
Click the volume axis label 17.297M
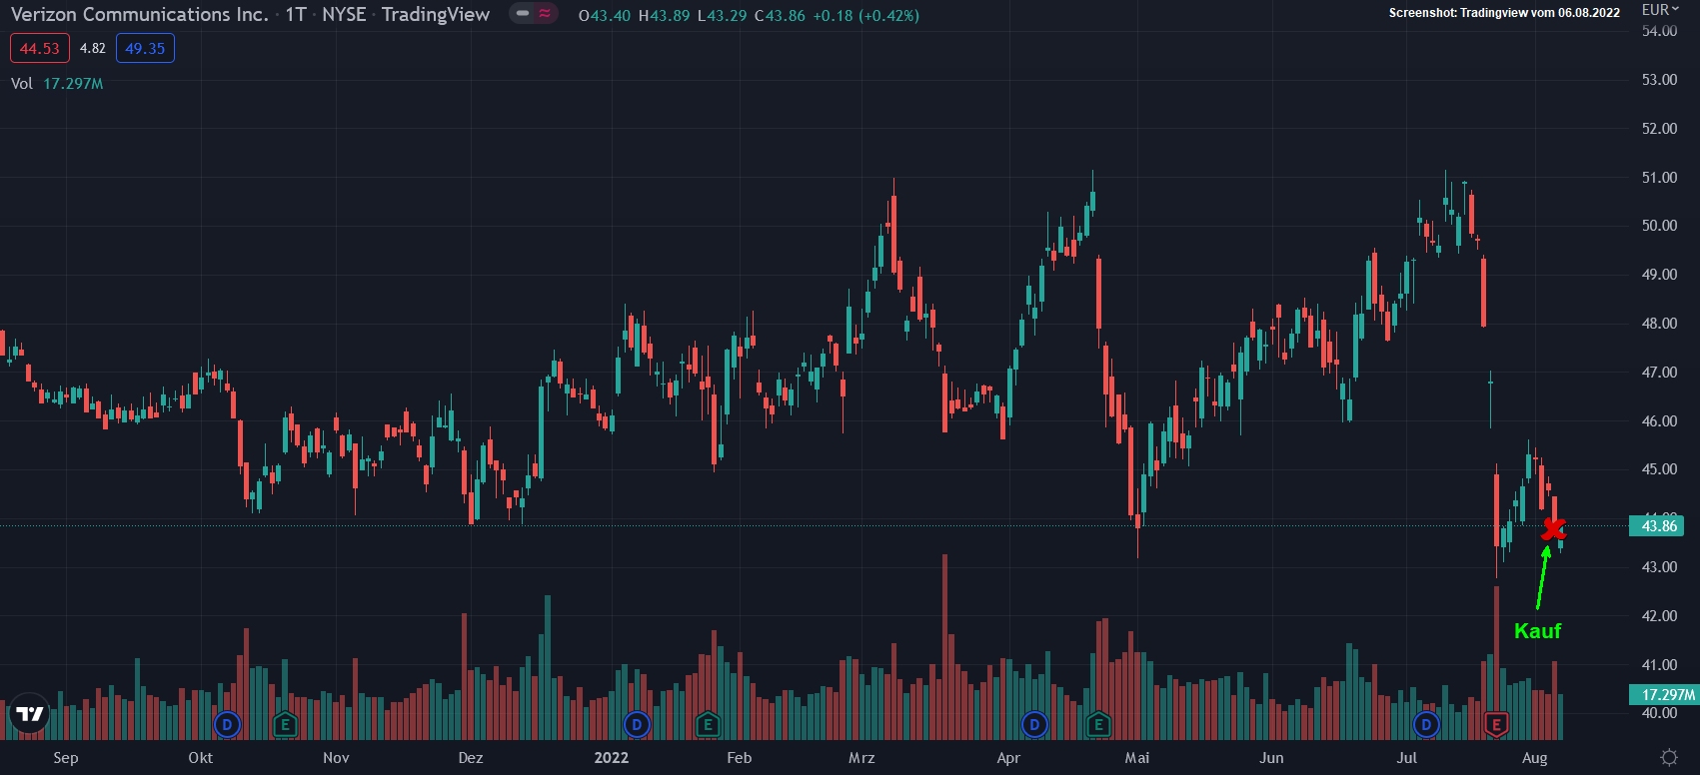pyautogui.click(x=1664, y=694)
